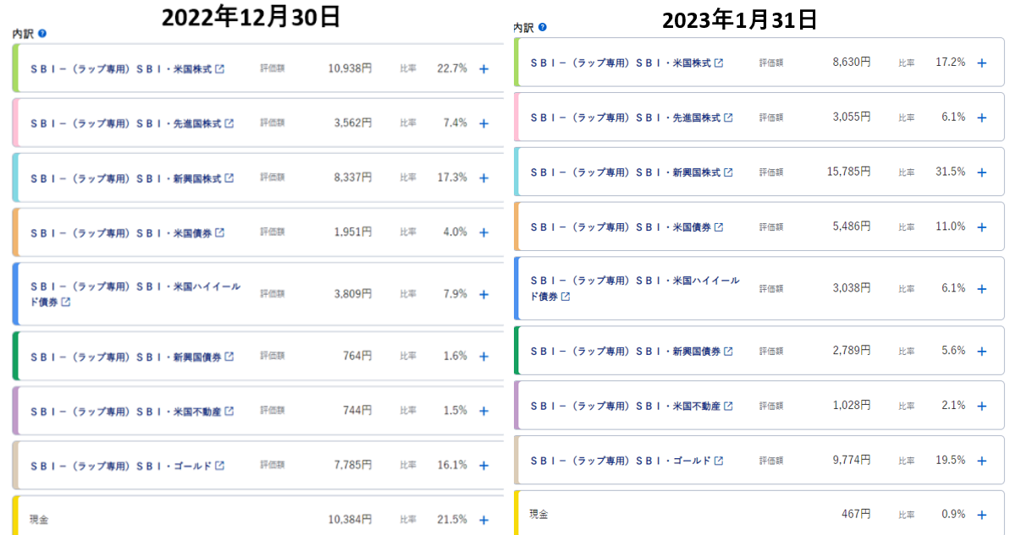Open SBI・ゴールド fund link in 7,785円 row
Image resolution: width=1016 pixels, height=535 pixels.
(121, 466)
